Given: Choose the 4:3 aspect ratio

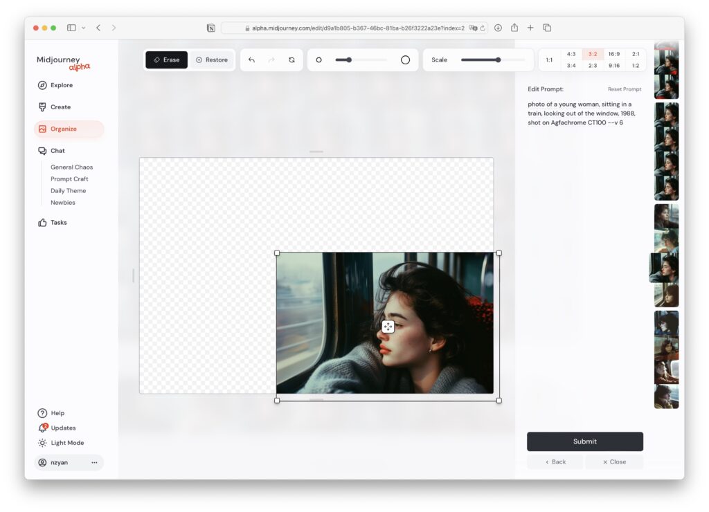Looking at the screenshot, I should pos(571,54).
